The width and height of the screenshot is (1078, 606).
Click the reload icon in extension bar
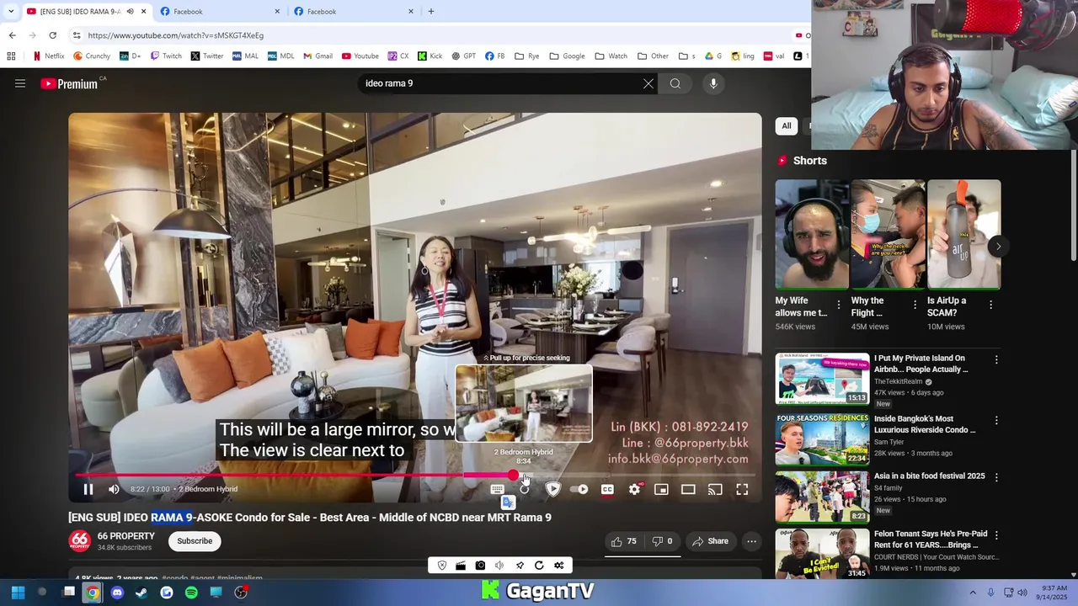pos(539,566)
